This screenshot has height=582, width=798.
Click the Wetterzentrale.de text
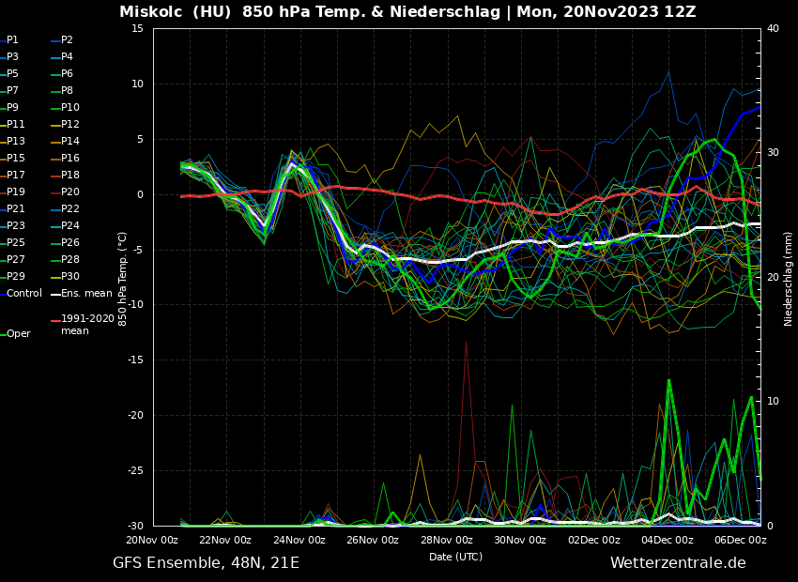click(678, 563)
